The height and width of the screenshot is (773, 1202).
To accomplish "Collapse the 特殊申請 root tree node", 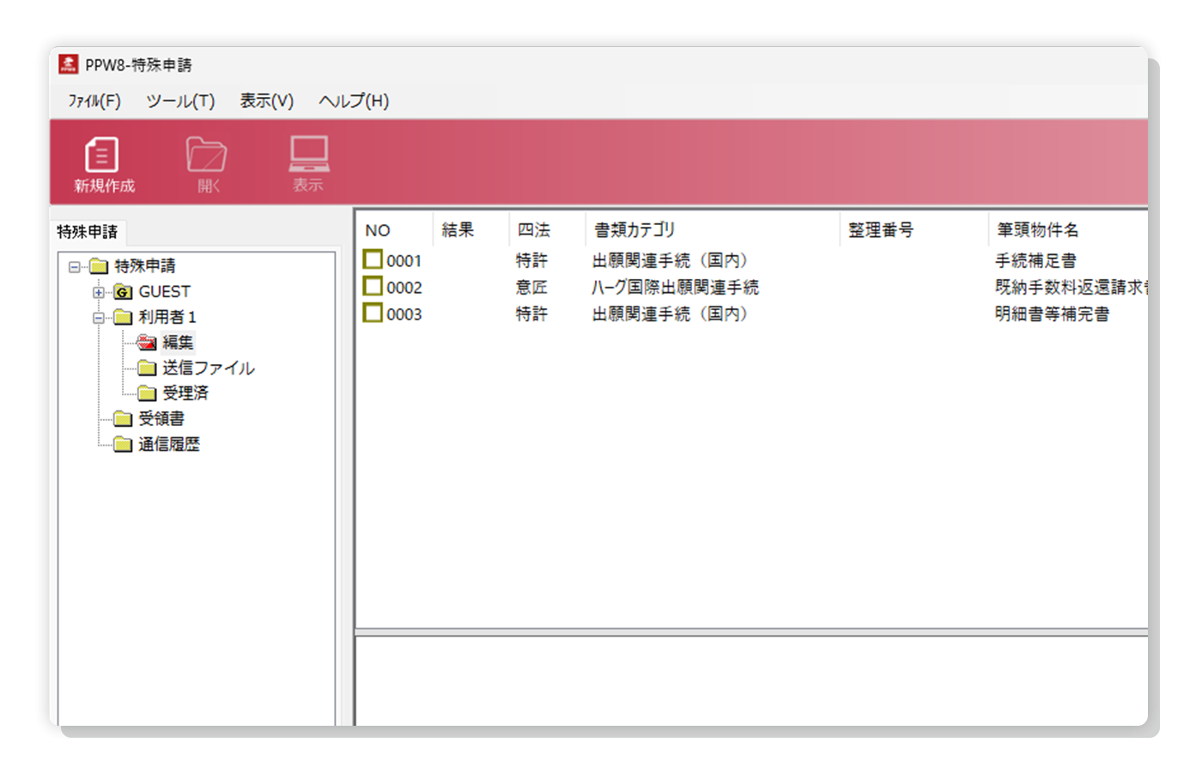I will [75, 267].
